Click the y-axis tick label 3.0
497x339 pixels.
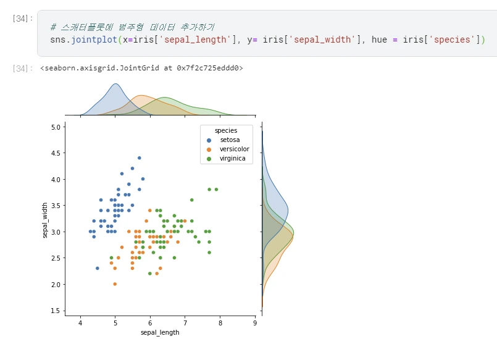coord(56,232)
